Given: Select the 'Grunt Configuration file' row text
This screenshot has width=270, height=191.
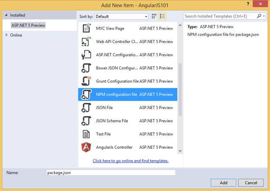Looking at the screenshot, I should 117,81.
